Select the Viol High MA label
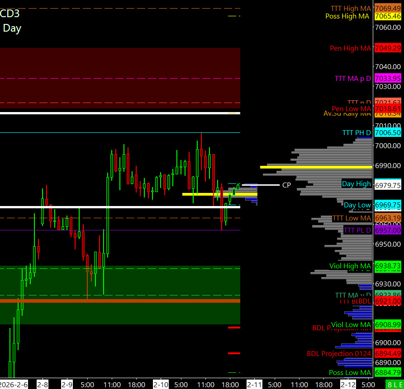Screen dimensions: 404x389 (x=350, y=266)
